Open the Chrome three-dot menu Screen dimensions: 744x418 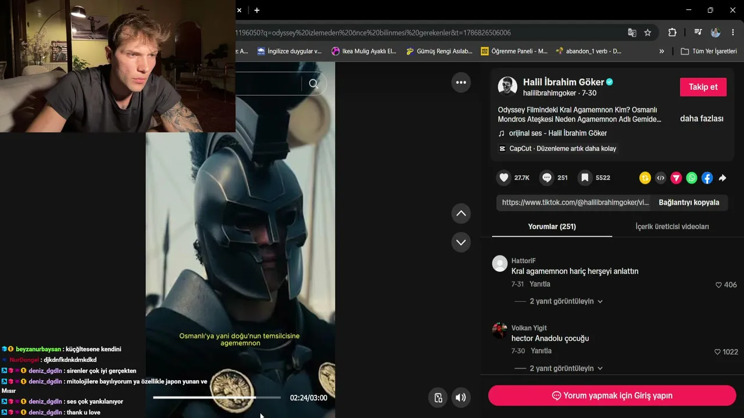(734, 33)
